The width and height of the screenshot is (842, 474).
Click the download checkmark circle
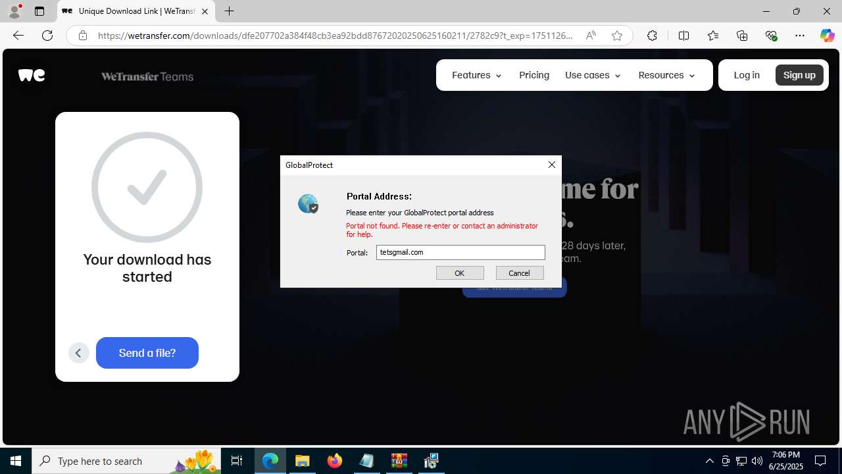coord(147,187)
